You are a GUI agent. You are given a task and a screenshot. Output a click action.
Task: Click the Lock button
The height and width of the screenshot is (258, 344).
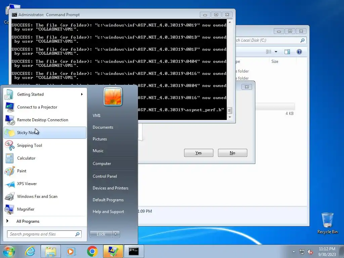(x=101, y=234)
